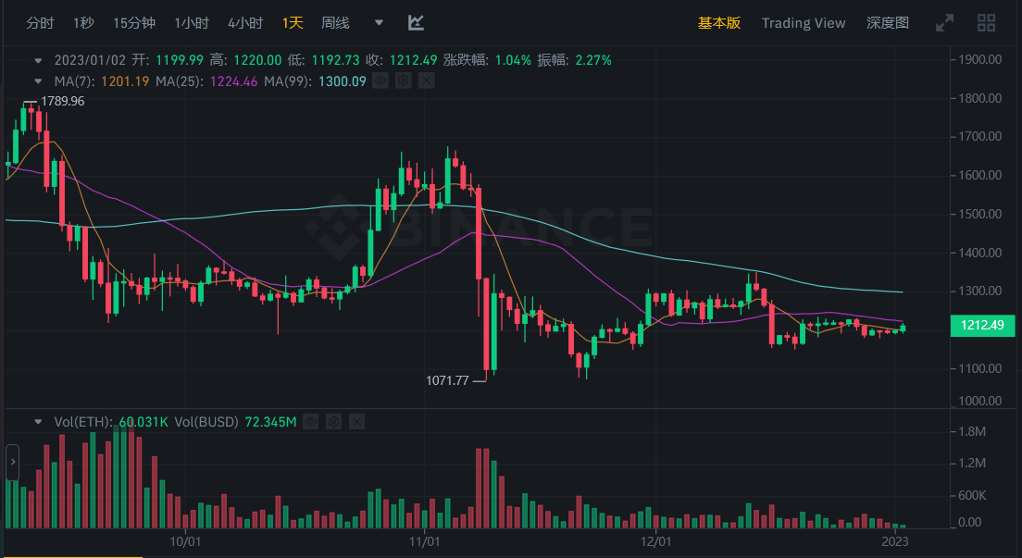Collapse the OHLC info row triangle
1022x558 pixels.
pyautogui.click(x=37, y=59)
